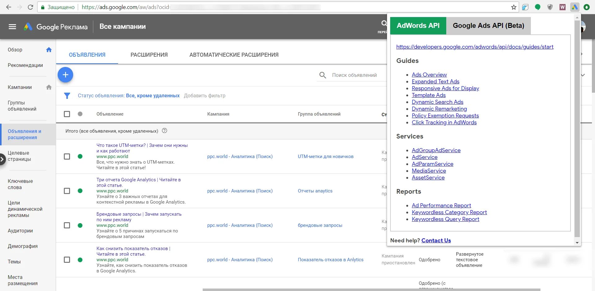This screenshot has height=291, width=595.
Task: Click the burgundy W browser extension
Action: point(562,7)
